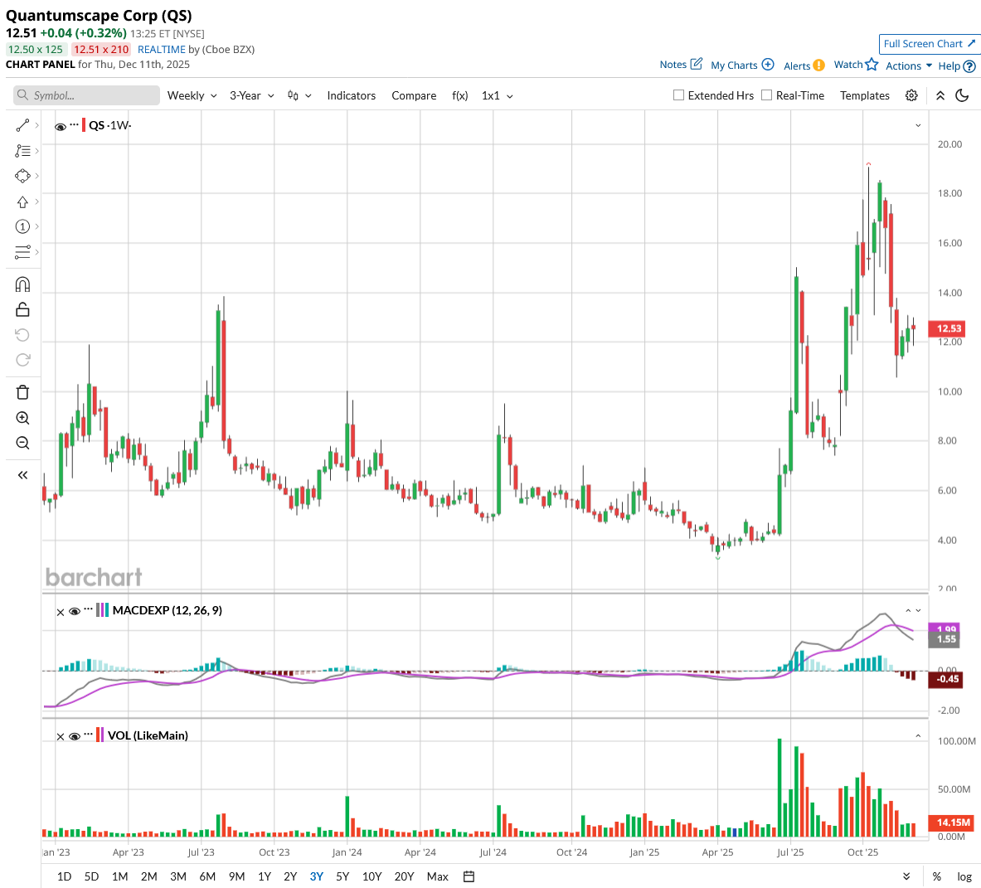
Task: Select the 5Y range tab
Action: pyautogui.click(x=342, y=876)
